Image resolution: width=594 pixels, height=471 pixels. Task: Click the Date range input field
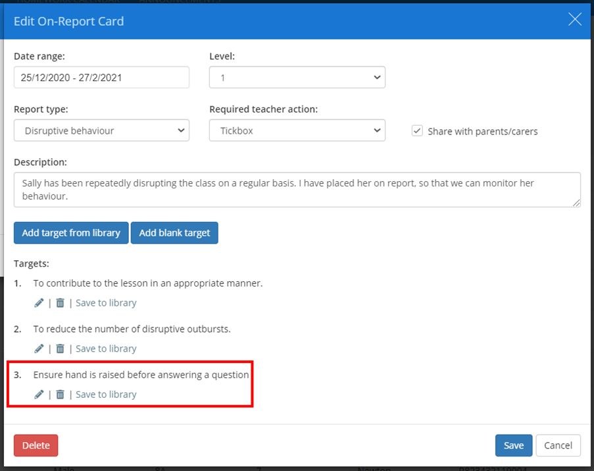[101, 77]
